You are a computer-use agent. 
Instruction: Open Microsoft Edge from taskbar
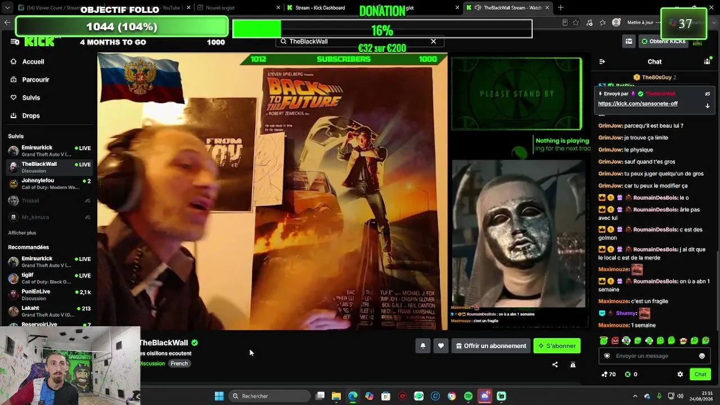(x=353, y=396)
